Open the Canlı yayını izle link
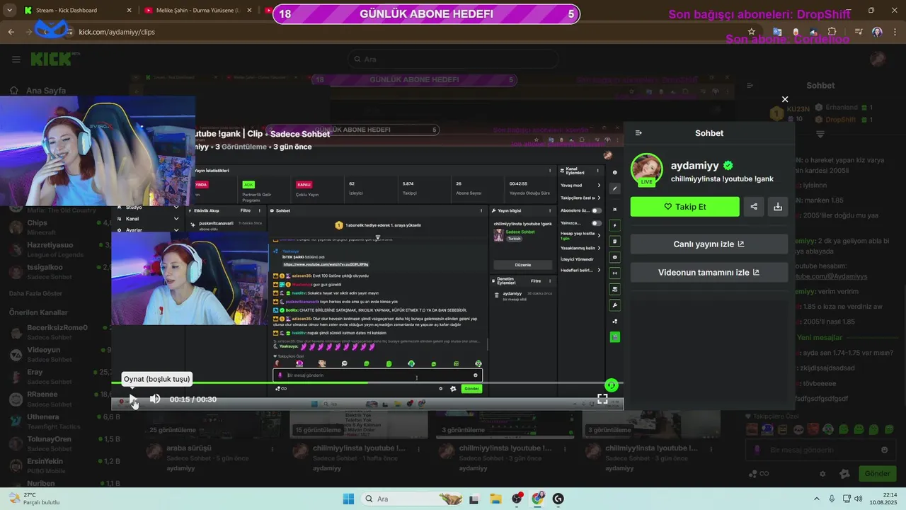The image size is (906, 510). pos(709,244)
